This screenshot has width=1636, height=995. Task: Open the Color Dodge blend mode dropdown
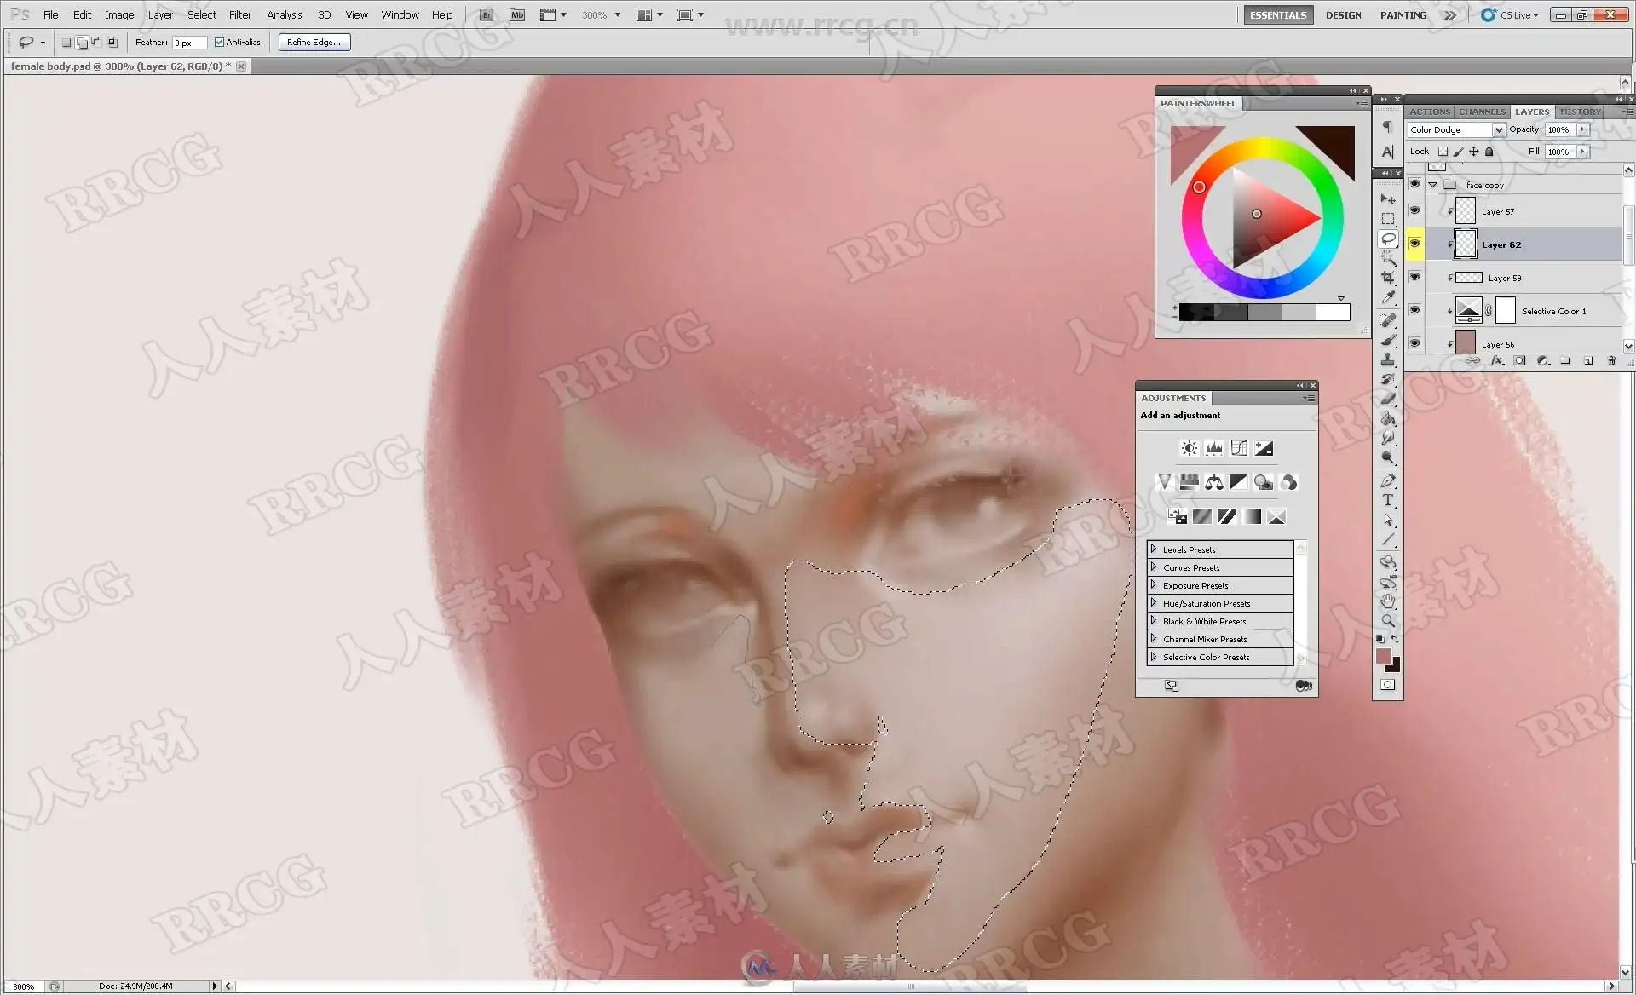coord(1498,130)
